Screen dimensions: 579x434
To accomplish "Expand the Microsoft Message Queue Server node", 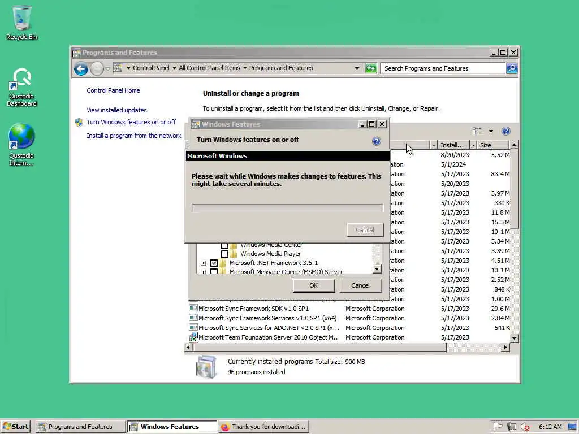I will (203, 272).
